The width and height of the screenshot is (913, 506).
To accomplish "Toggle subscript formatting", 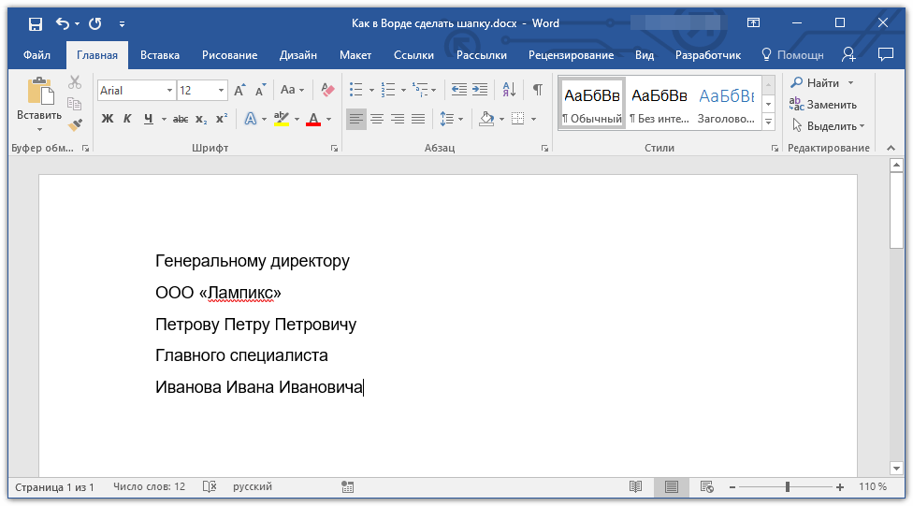I will 201,119.
